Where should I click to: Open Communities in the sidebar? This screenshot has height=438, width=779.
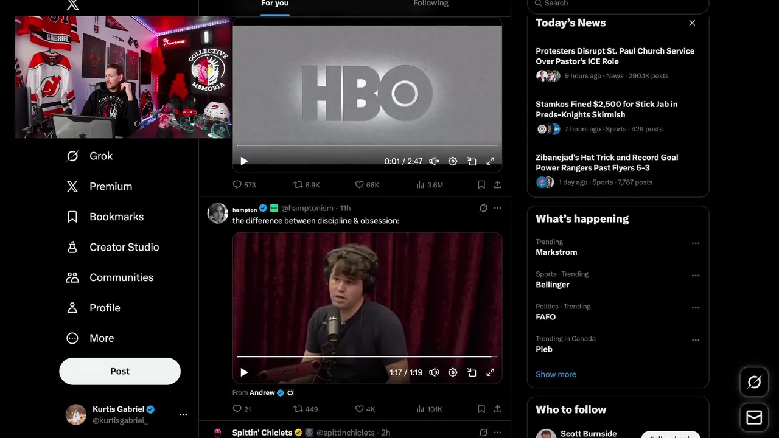[x=110, y=277]
